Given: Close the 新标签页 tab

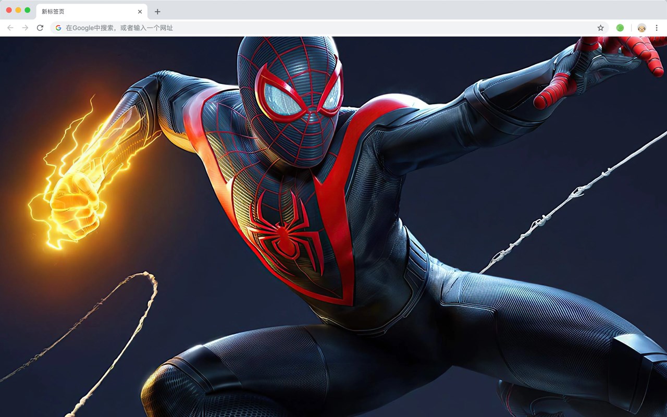Looking at the screenshot, I should [140, 11].
